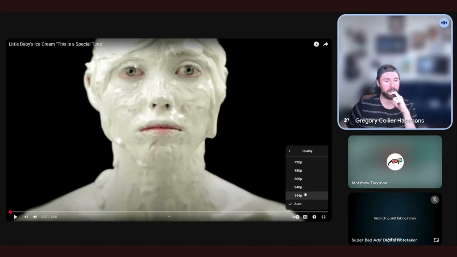Click the video progress bar scrubber
The width and height of the screenshot is (457, 257).
[10, 212]
